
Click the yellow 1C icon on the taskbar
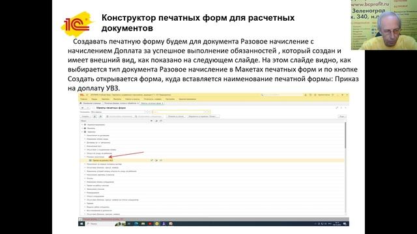157,224
